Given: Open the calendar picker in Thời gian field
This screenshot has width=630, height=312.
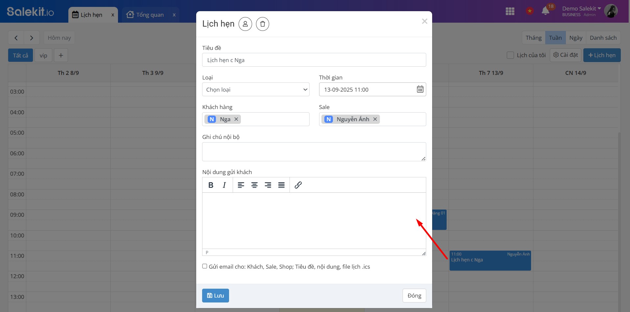Looking at the screenshot, I should point(420,89).
